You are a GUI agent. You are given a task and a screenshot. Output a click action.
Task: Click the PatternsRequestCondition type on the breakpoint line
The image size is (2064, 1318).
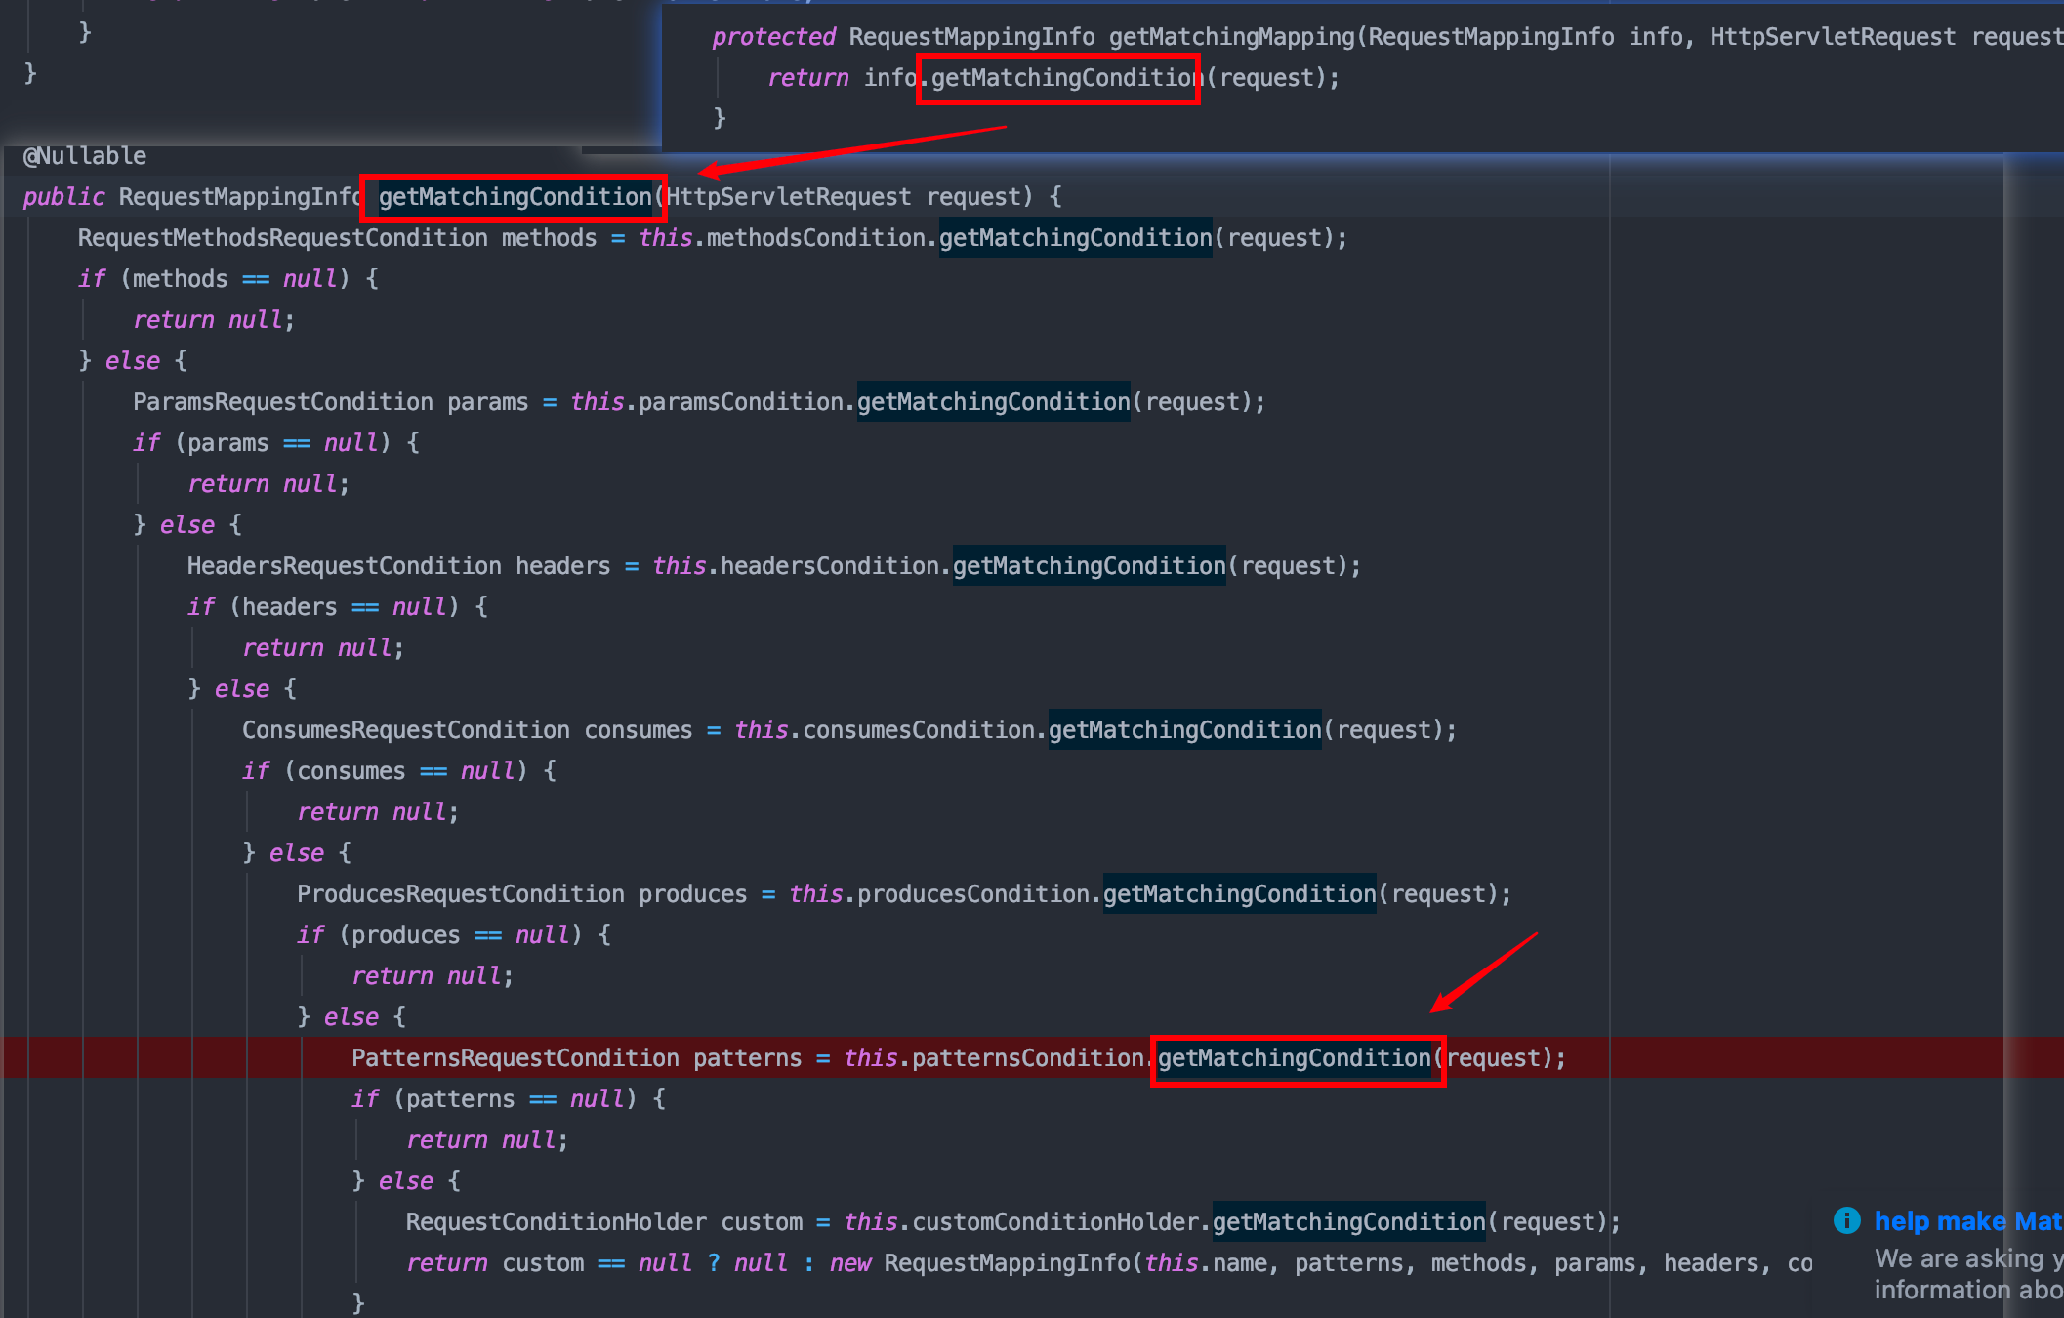point(515,1058)
